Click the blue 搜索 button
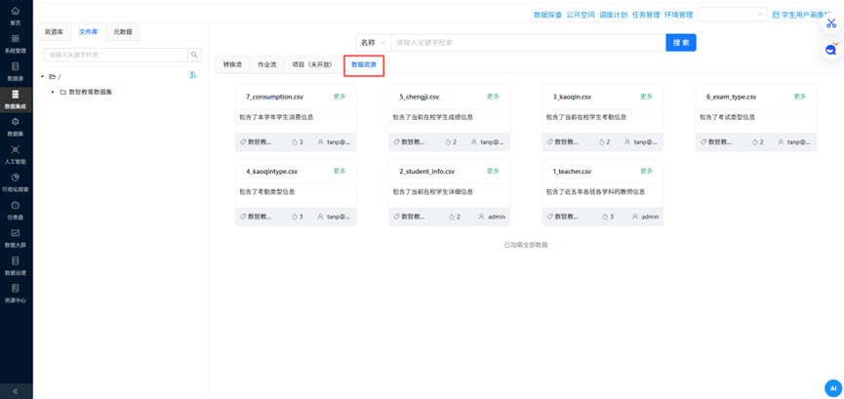Screen dimensions: 844x399 681,43
